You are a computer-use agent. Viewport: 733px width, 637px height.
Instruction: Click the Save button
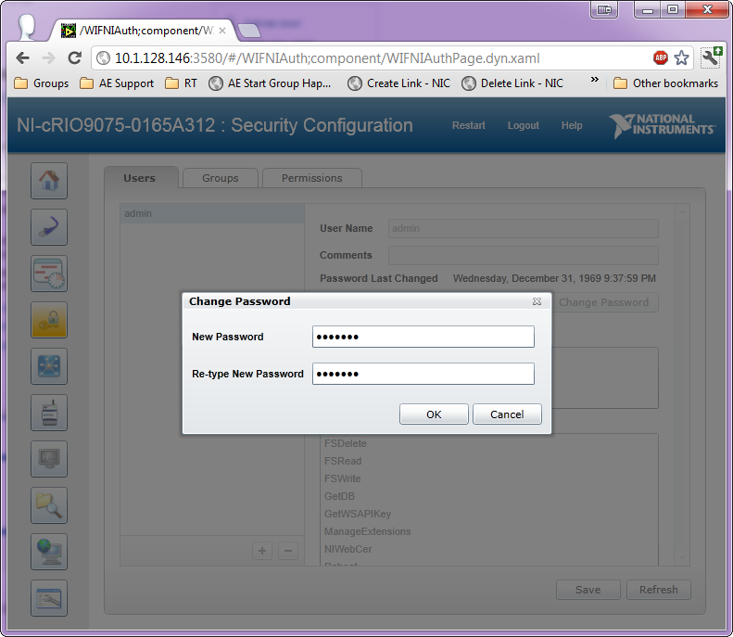click(x=588, y=590)
